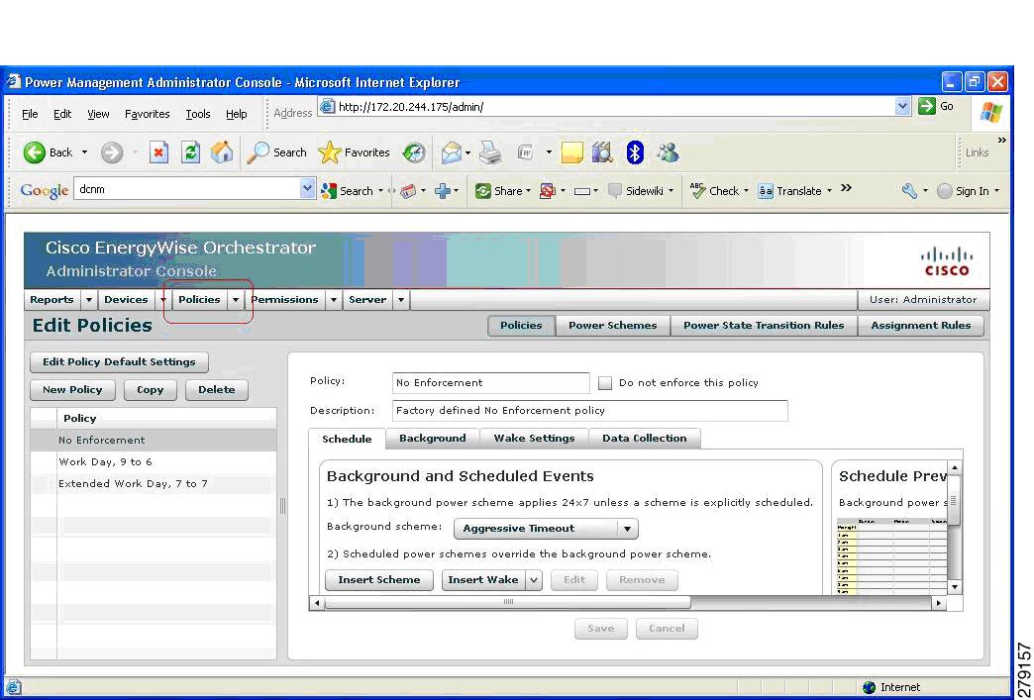
Task: Click the schedule panel scroll-down arrow
Action: (x=954, y=586)
